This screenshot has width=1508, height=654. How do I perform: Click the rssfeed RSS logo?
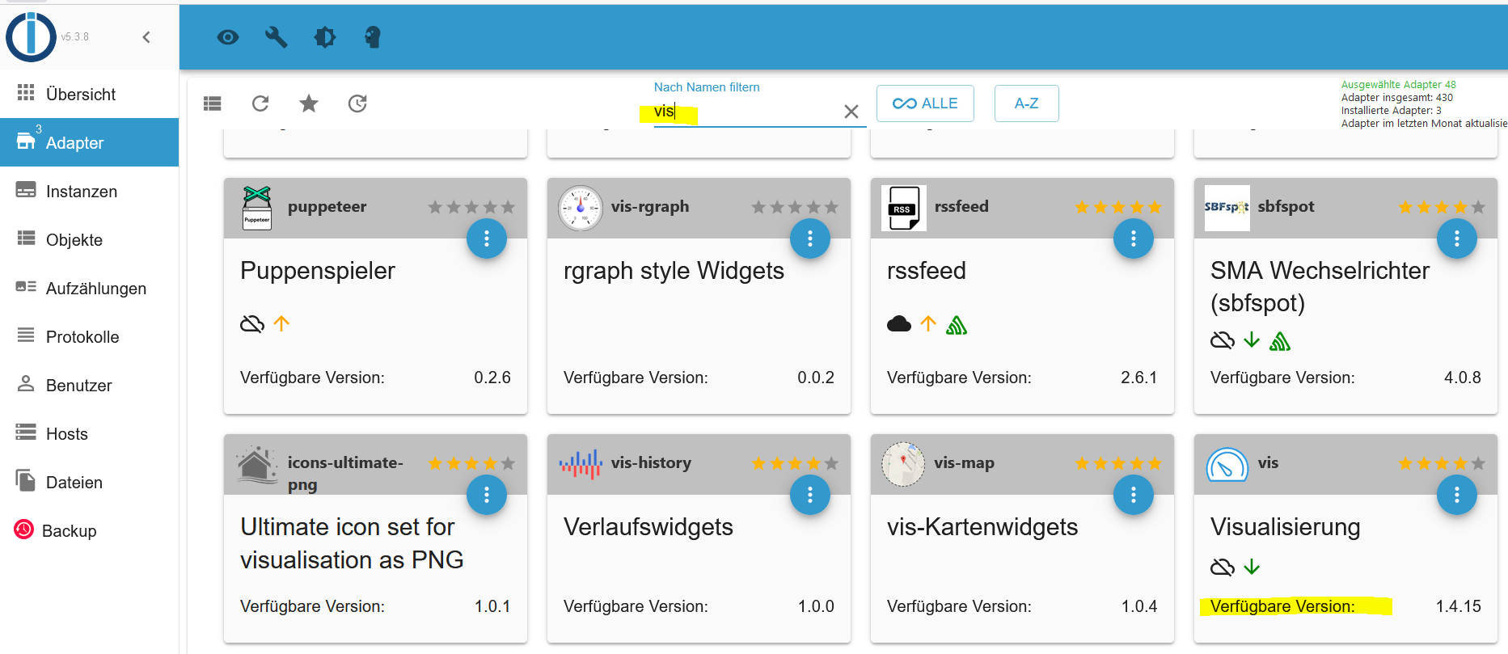point(904,208)
